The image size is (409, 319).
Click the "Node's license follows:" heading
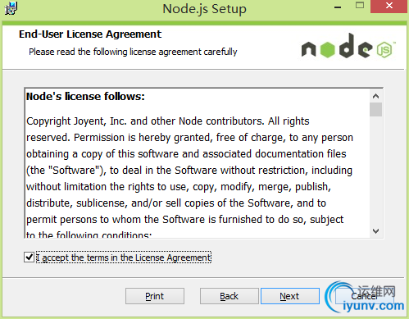pyautogui.click(x=85, y=97)
